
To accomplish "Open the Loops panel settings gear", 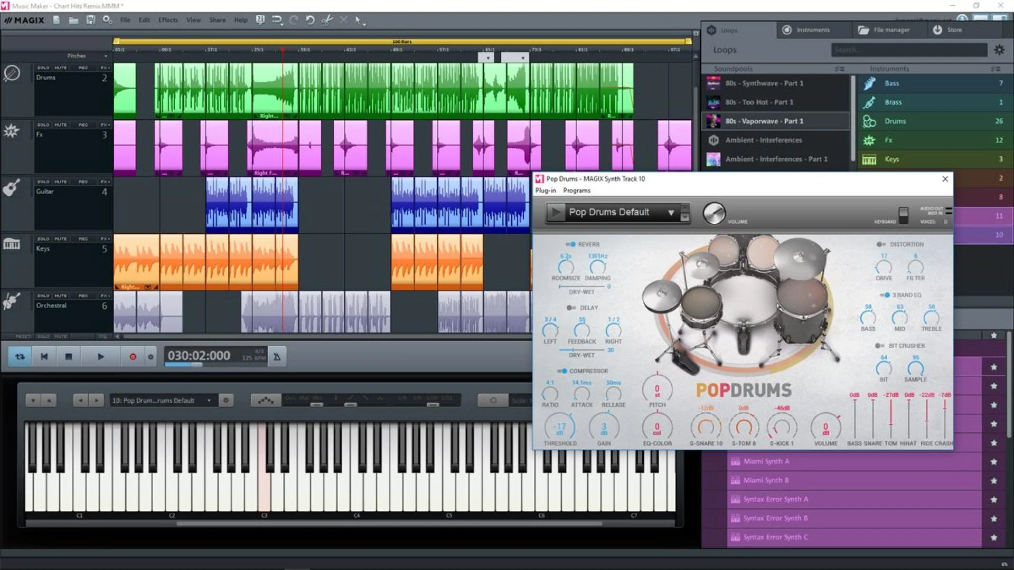I will 999,50.
